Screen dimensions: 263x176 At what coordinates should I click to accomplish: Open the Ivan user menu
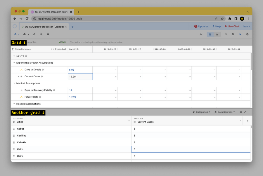pyautogui.click(x=246, y=26)
